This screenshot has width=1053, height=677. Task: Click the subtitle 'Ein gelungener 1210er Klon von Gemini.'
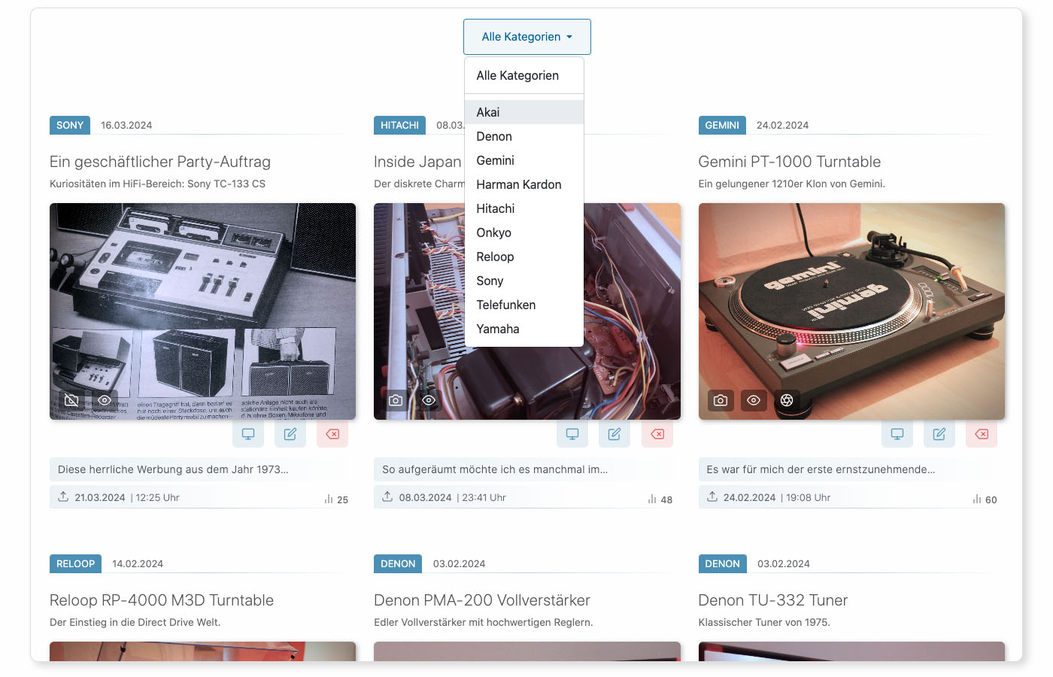pyautogui.click(x=791, y=184)
